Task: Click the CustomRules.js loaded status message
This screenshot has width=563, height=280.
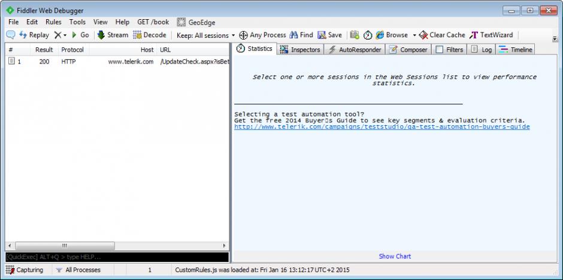Action: 262,270
